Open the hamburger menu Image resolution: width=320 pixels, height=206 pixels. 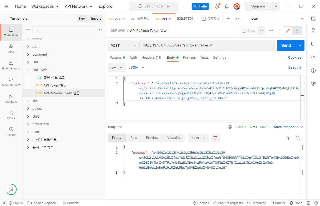6,6
